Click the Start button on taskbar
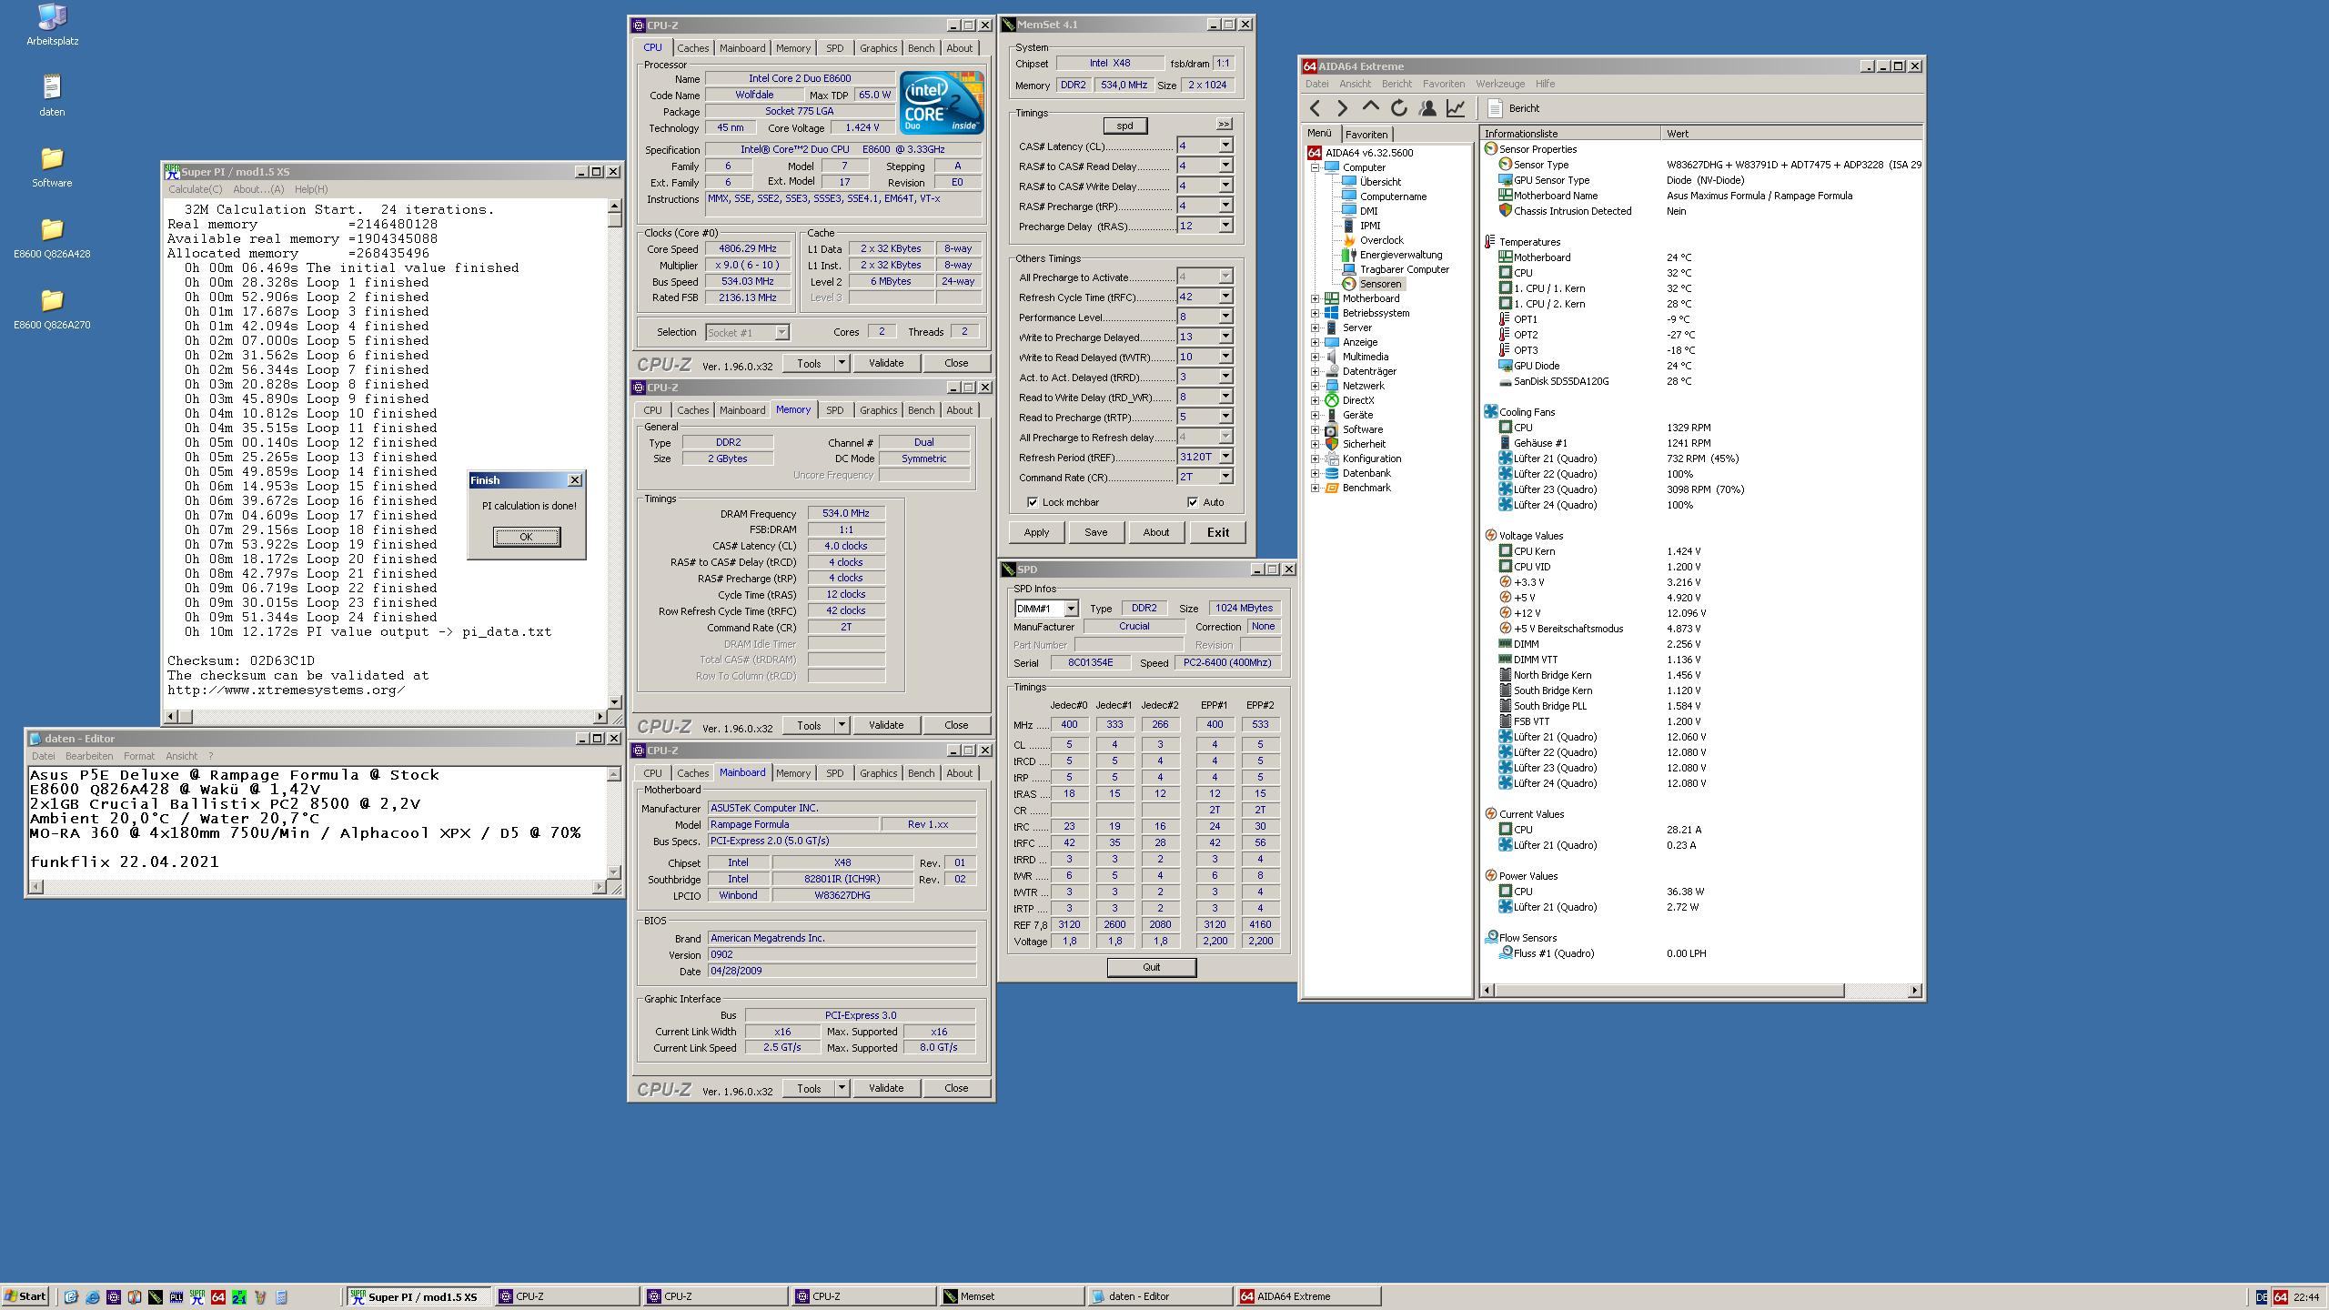Screen dimensions: 2329x1310 (25, 1296)
